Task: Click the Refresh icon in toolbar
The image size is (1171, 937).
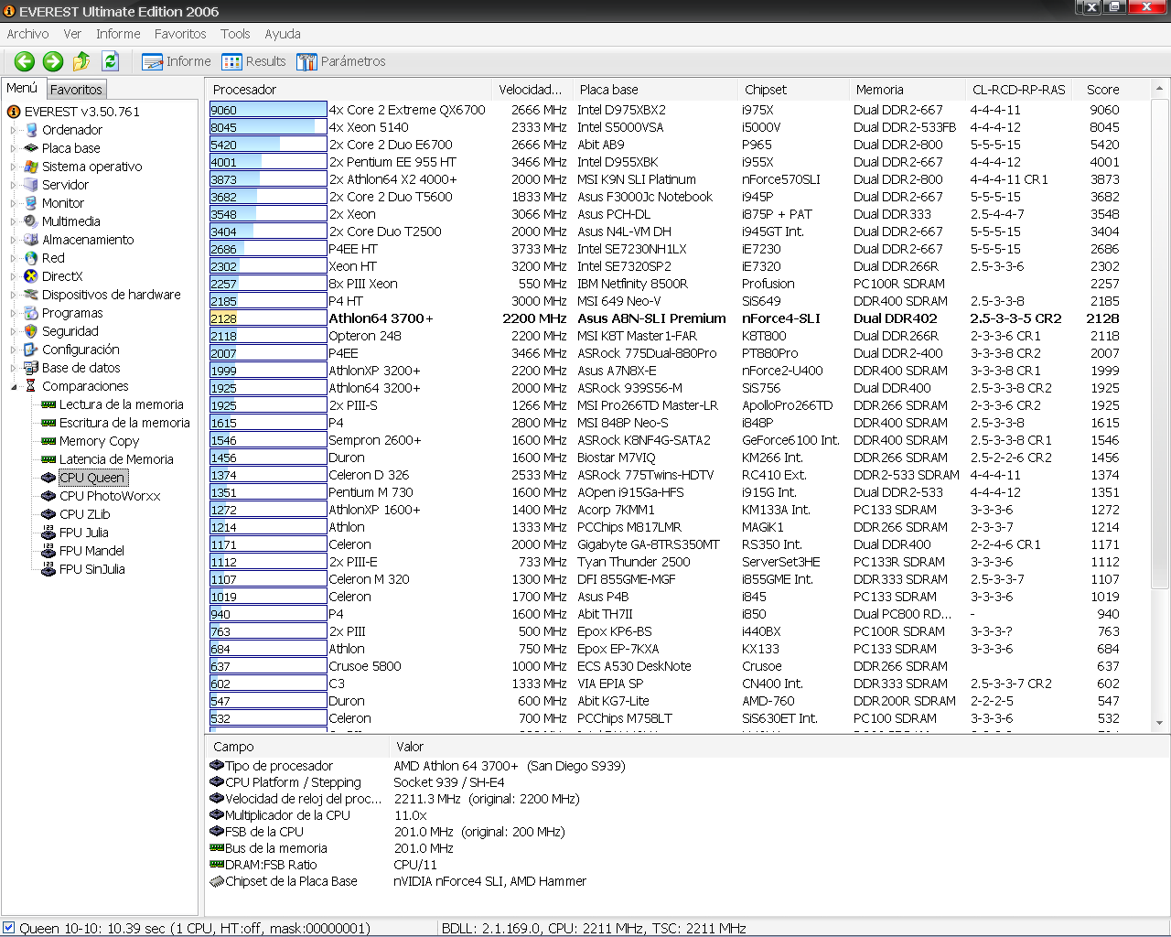Action: pyautogui.click(x=111, y=61)
